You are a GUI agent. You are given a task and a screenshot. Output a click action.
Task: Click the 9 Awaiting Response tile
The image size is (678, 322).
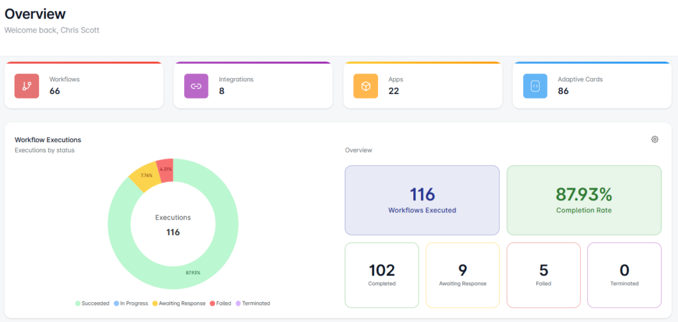(462, 275)
